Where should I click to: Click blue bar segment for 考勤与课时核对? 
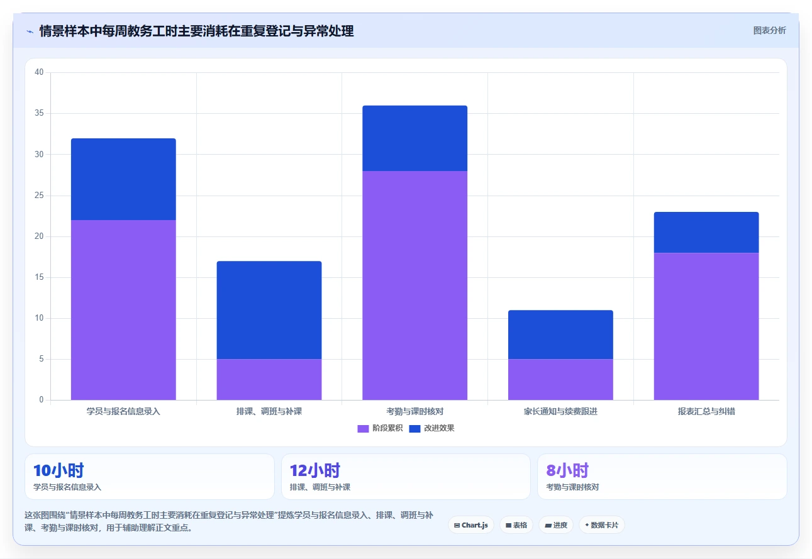(x=415, y=138)
